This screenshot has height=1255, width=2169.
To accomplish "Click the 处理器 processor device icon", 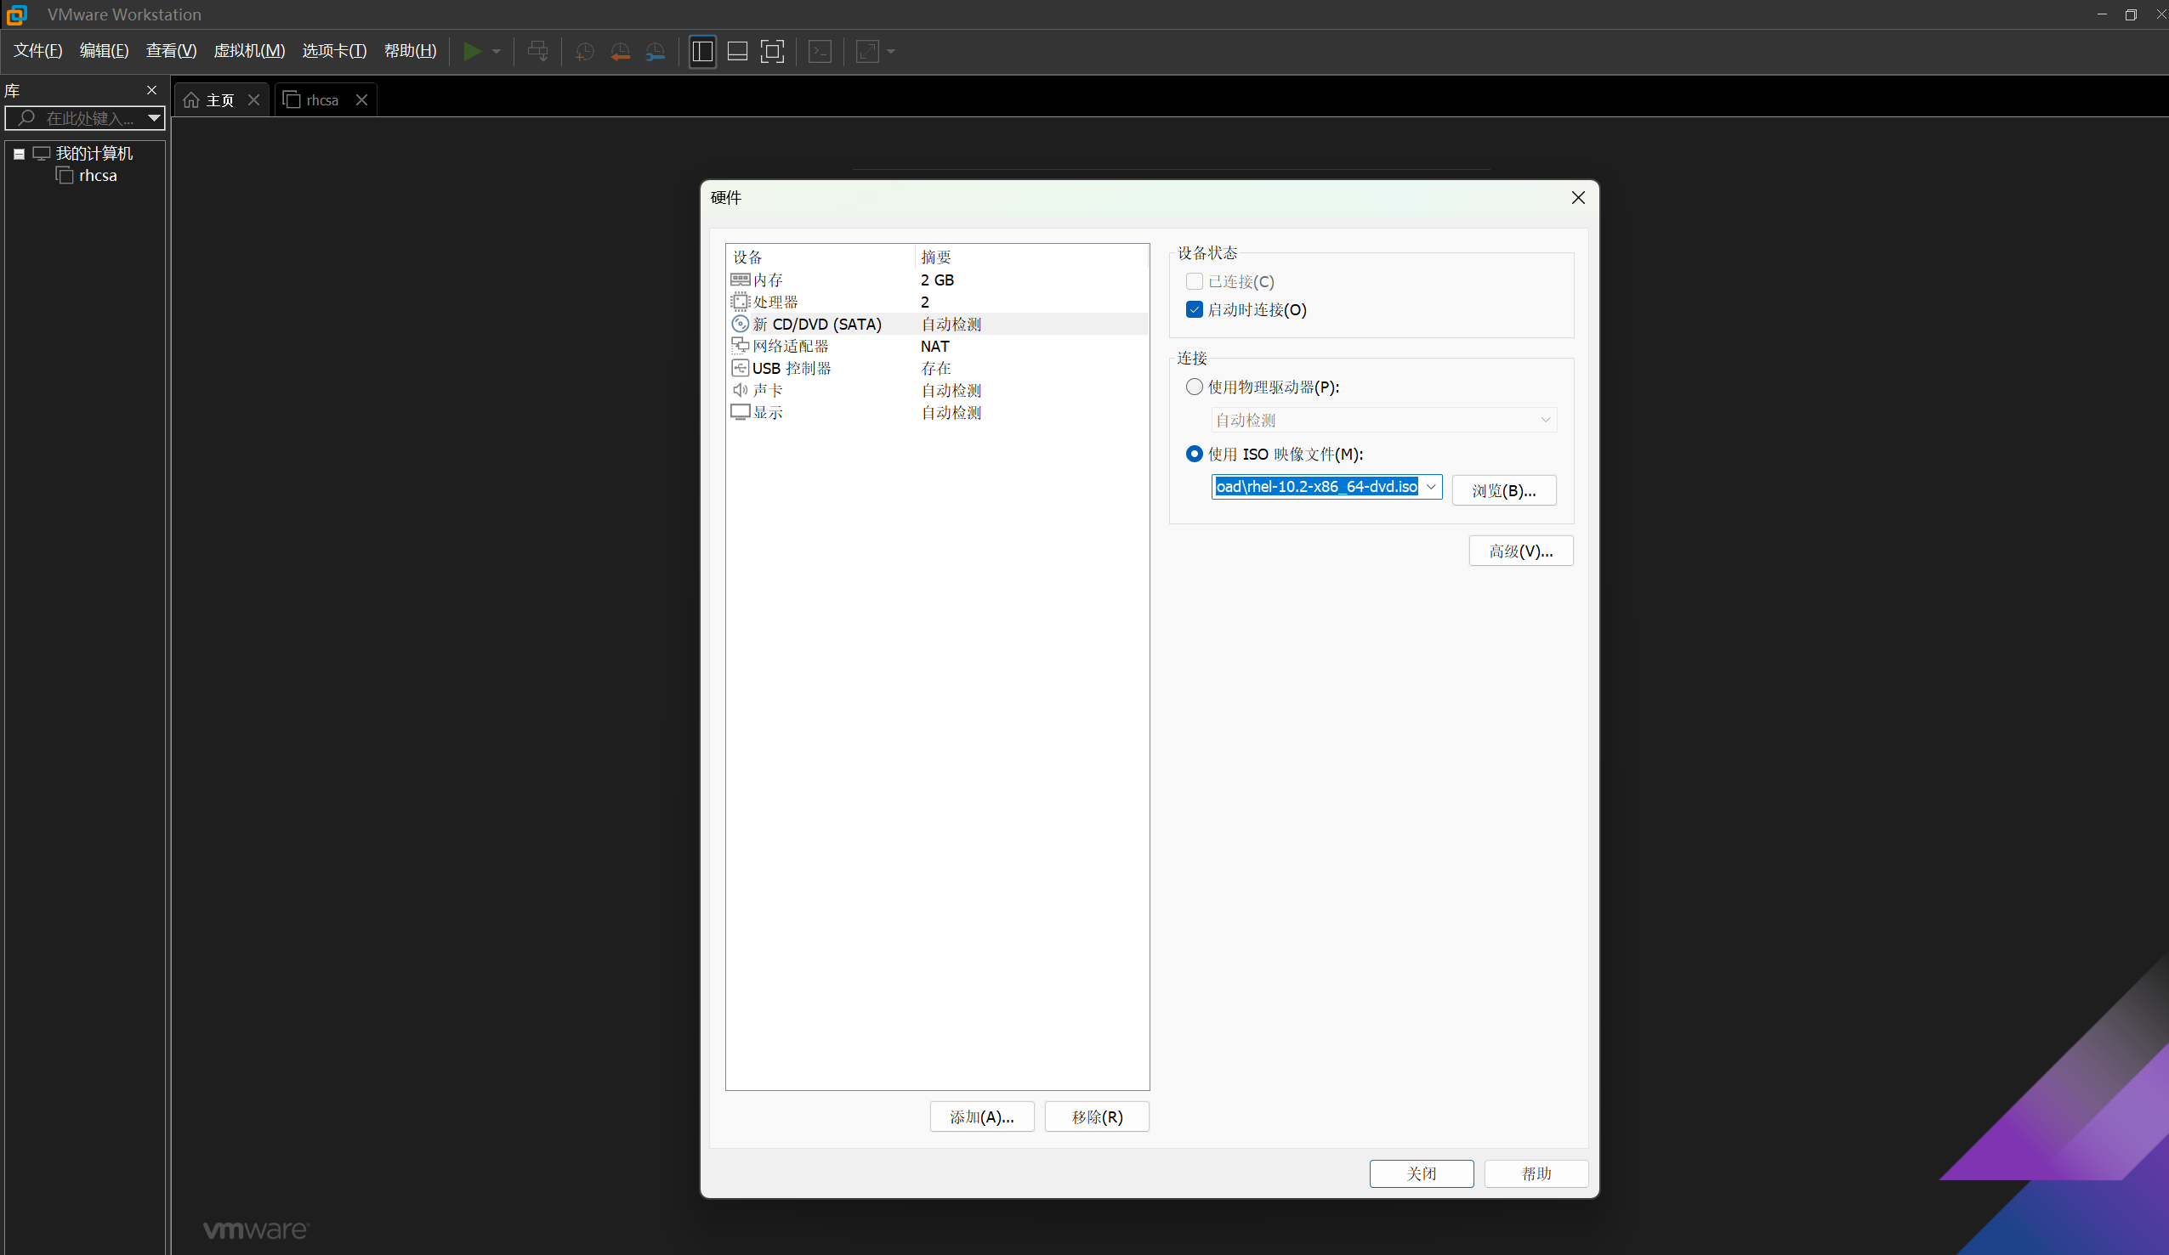I will (x=741, y=302).
